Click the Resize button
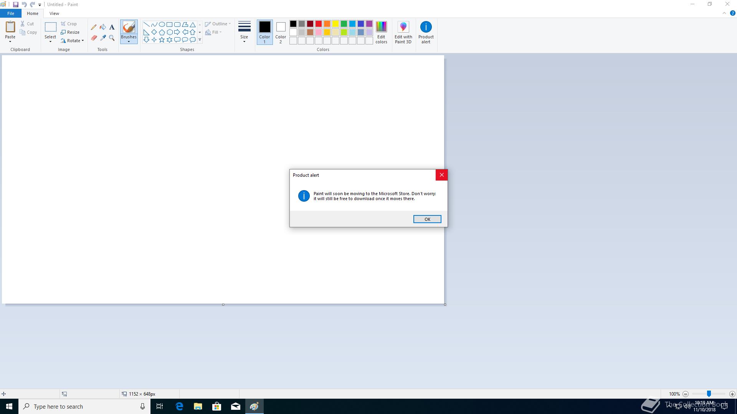This screenshot has height=414, width=737. (x=70, y=32)
